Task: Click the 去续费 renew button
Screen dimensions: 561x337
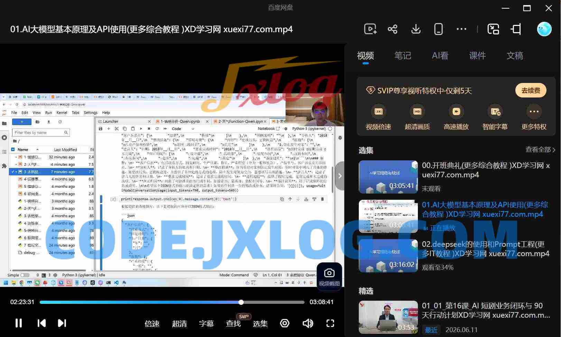Action: click(x=531, y=91)
